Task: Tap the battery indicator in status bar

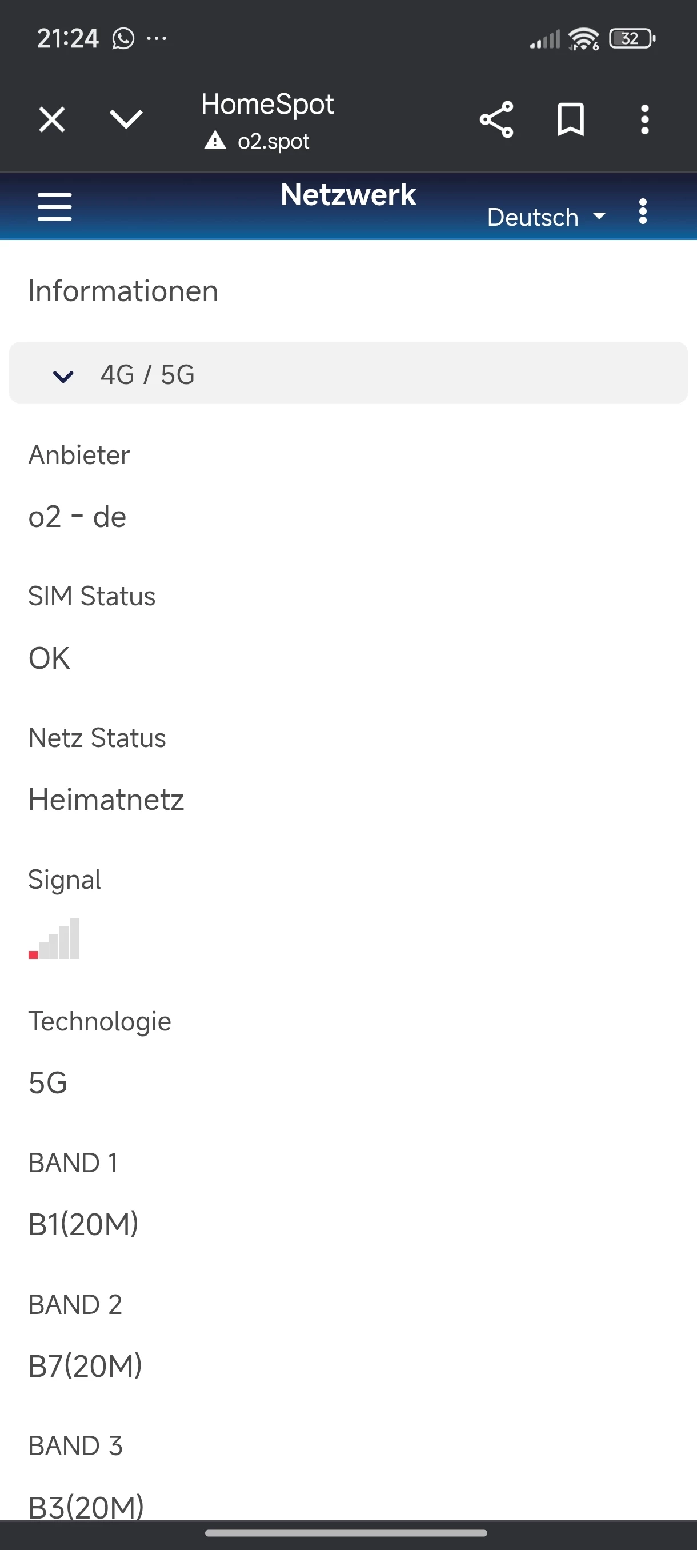Action: coord(631,39)
